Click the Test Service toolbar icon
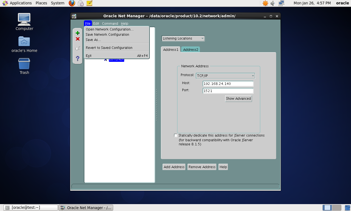Viewport: 351px width, 211px height. 78,48
